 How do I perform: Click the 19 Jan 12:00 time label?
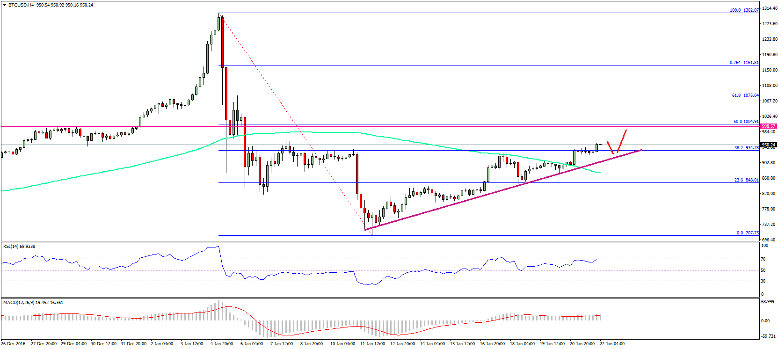coord(553,344)
